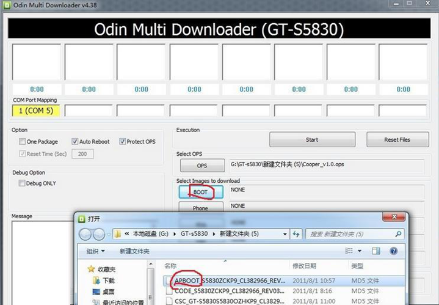Screen dimensions: 439x305
Task: Click the Reset Files button
Action: pyautogui.click(x=397, y=139)
